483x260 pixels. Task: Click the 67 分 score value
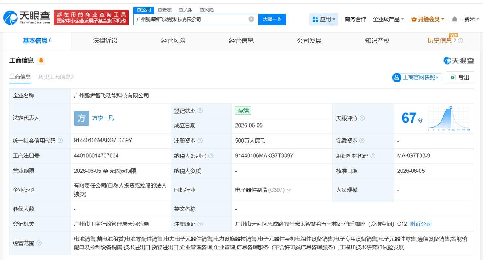coord(412,118)
